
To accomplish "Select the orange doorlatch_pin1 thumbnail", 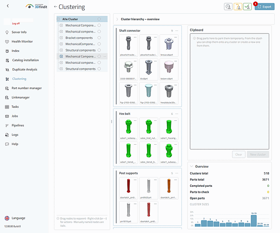I will click(169, 188).
